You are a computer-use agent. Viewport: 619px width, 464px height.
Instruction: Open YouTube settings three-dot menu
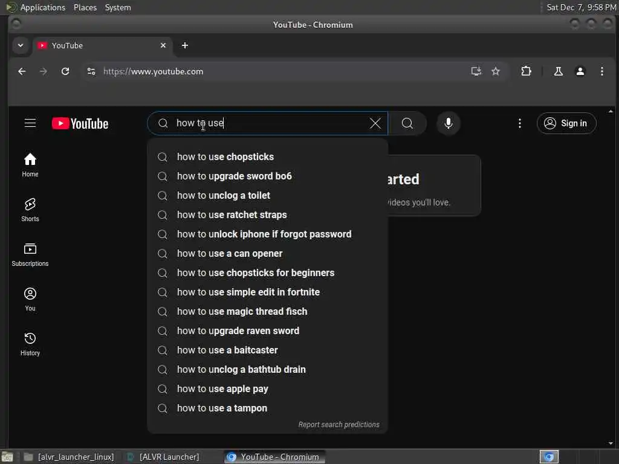tap(519, 123)
